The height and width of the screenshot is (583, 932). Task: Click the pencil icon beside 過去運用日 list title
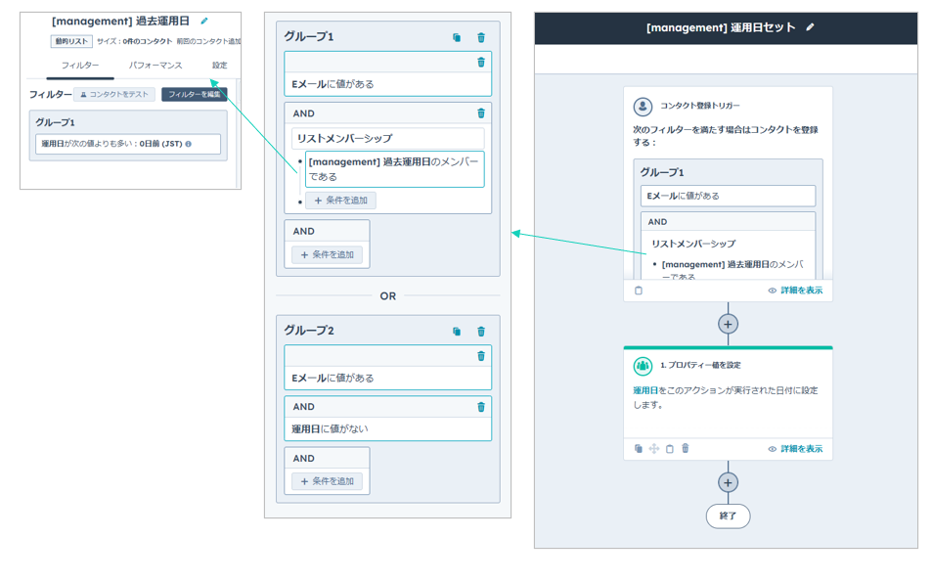point(204,21)
